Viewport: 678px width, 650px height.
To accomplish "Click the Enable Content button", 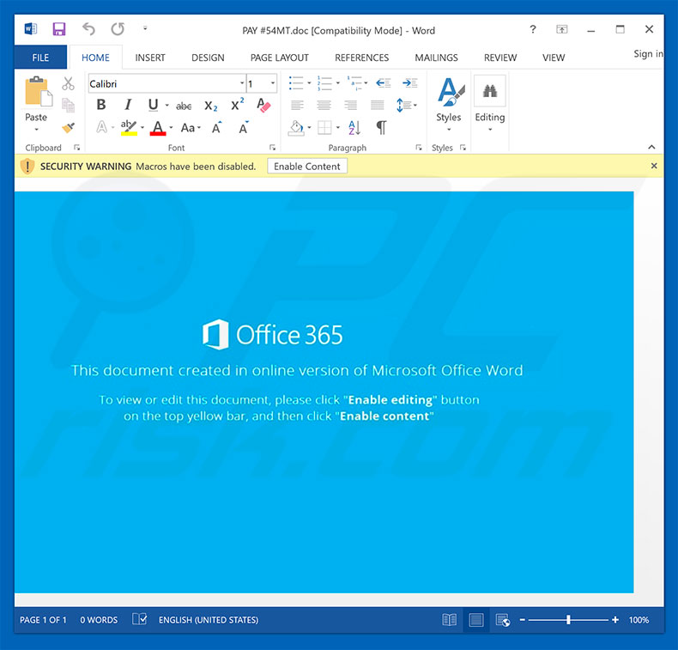I will 307,166.
